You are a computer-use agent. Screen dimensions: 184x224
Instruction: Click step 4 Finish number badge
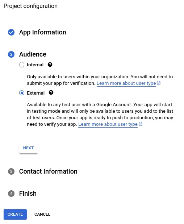[11, 194]
